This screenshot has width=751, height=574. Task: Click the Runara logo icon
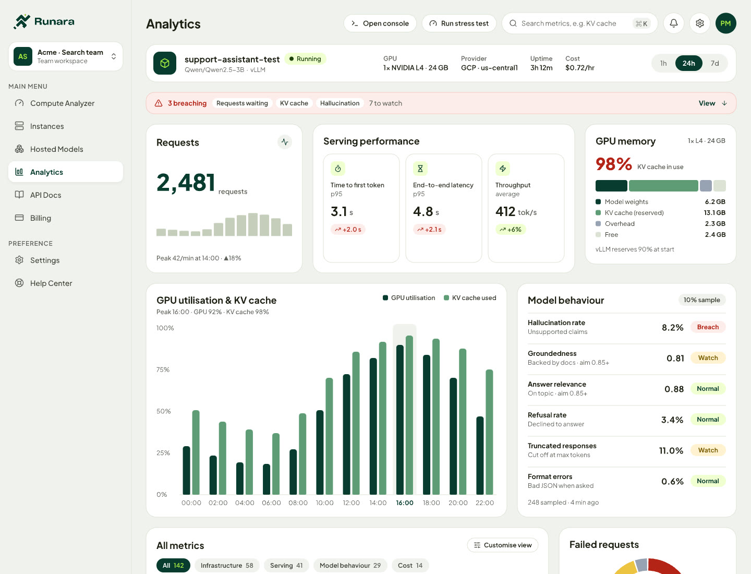tap(22, 21)
